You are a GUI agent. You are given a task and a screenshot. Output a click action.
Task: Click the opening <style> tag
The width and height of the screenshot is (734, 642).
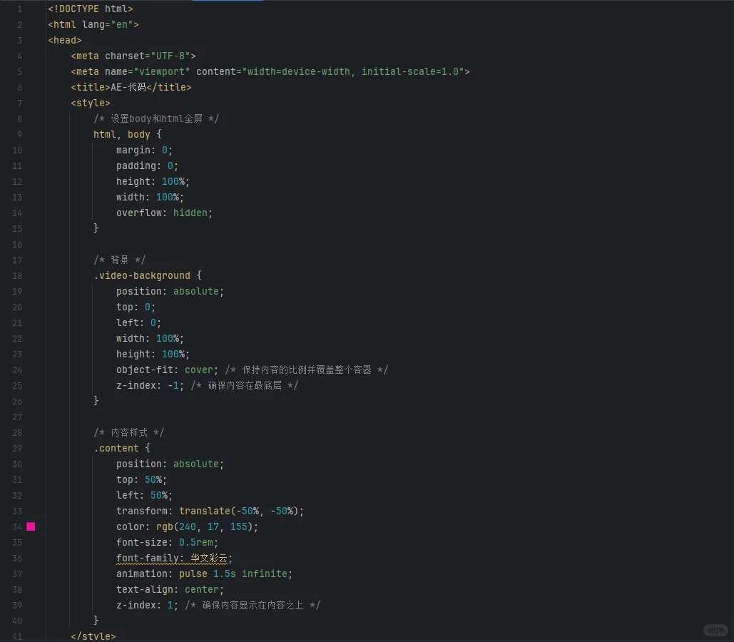tap(91, 103)
